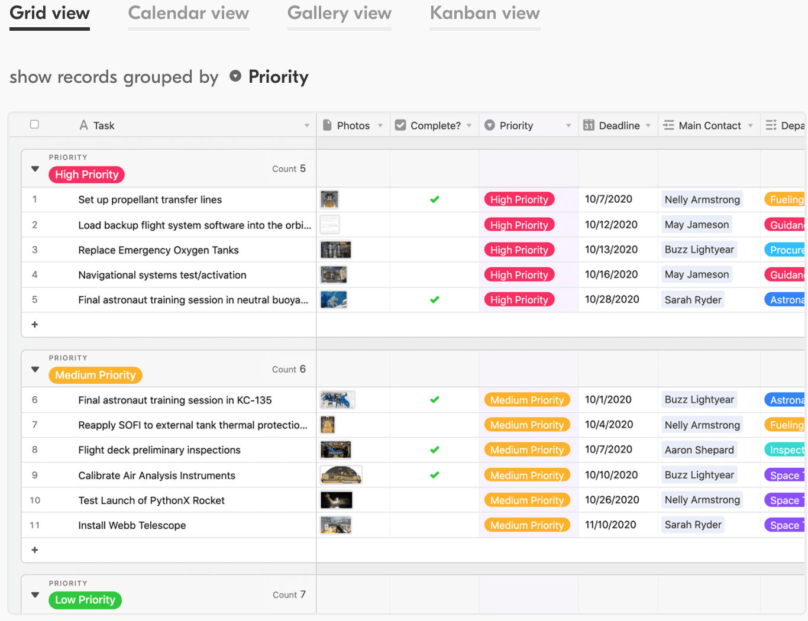Open photo thumbnail for Calibrate Air Analysis Instruments
Viewport: 808px width, 621px height.
coord(341,475)
